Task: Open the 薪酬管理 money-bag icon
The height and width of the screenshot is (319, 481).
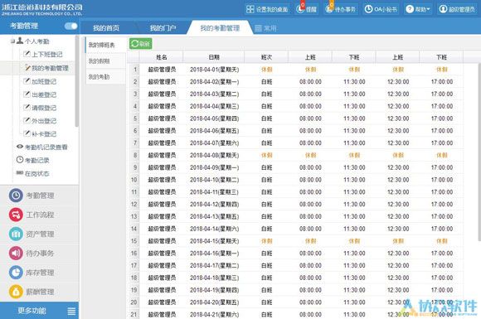Action: pyautogui.click(x=16, y=292)
